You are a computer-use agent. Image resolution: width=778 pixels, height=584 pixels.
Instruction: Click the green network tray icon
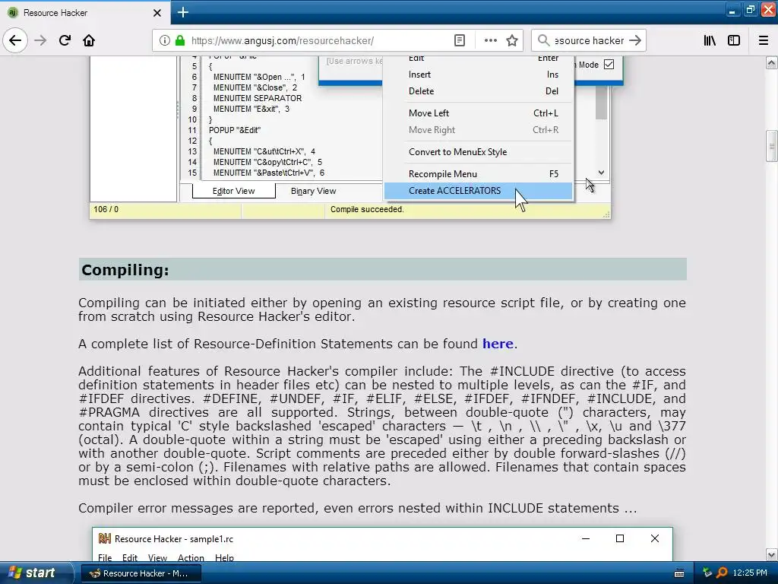click(x=707, y=573)
